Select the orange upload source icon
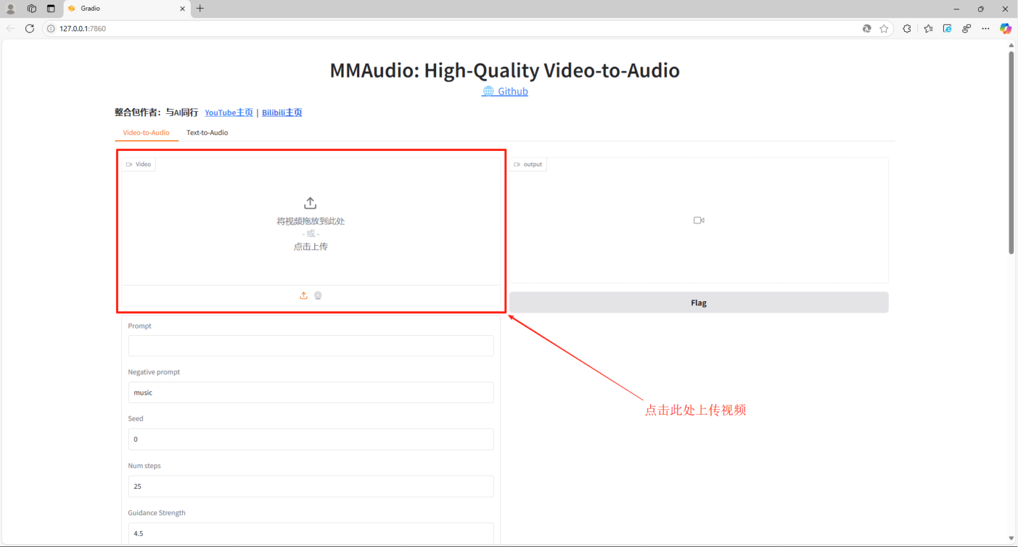The height and width of the screenshot is (547, 1018). coord(304,295)
